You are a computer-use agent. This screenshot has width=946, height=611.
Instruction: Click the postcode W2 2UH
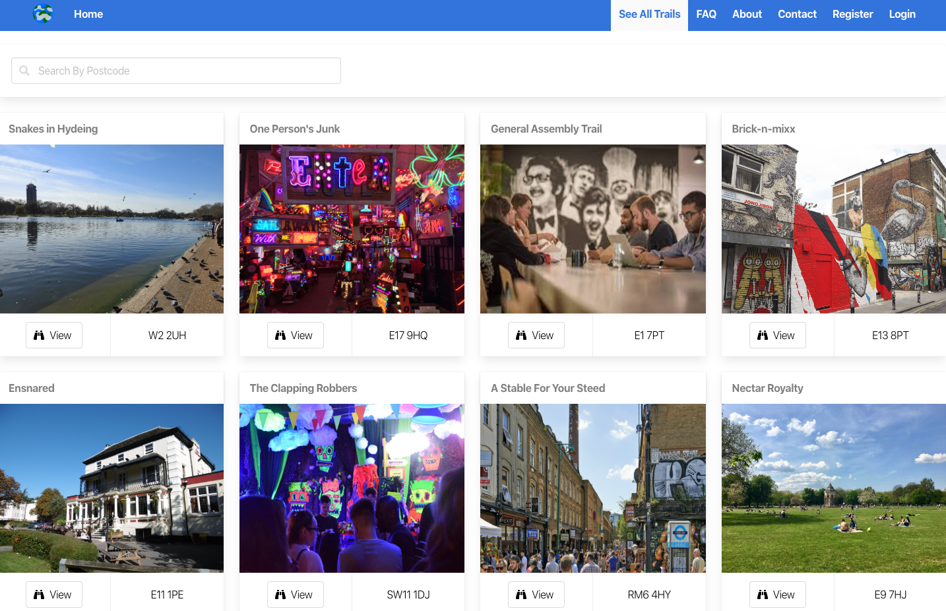167,335
